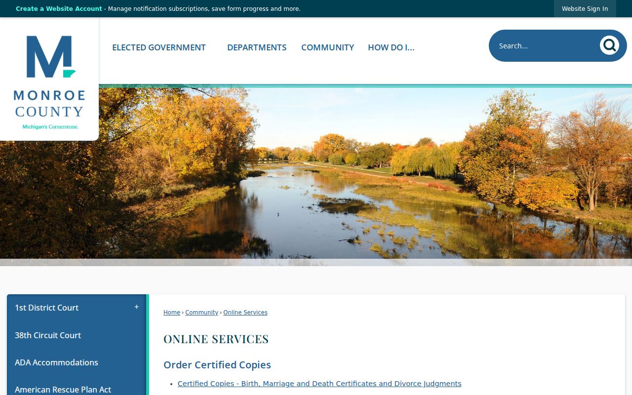Click the search magnifier icon
The width and height of the screenshot is (632, 395).
click(x=609, y=45)
